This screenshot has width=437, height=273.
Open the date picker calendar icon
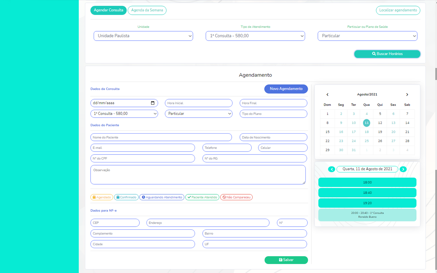(153, 103)
